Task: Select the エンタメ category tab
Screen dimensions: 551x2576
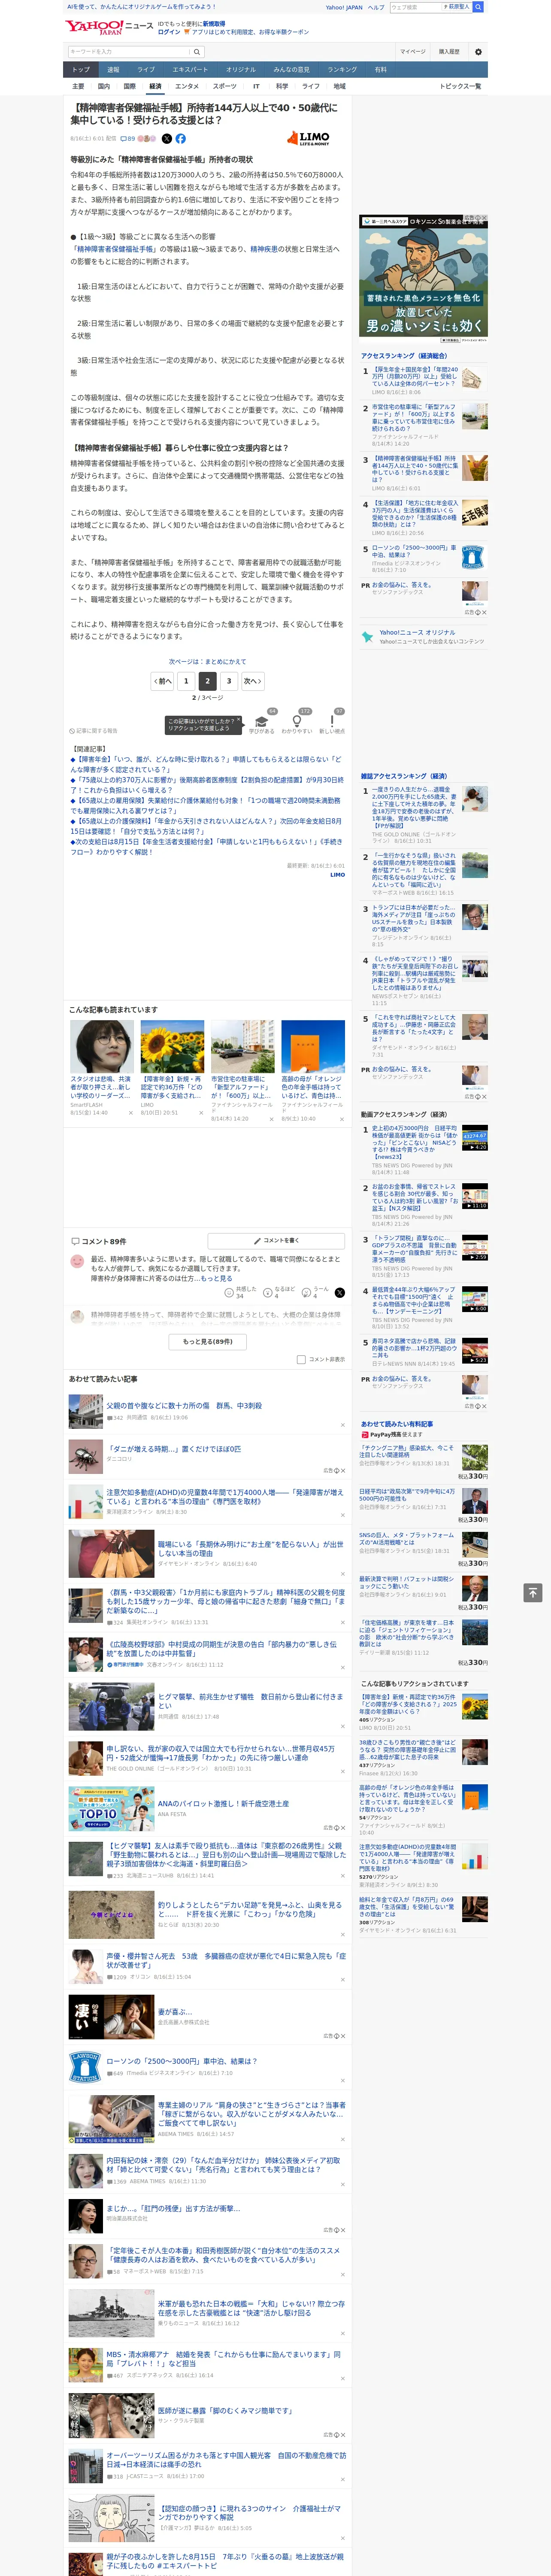Action: 187,86
